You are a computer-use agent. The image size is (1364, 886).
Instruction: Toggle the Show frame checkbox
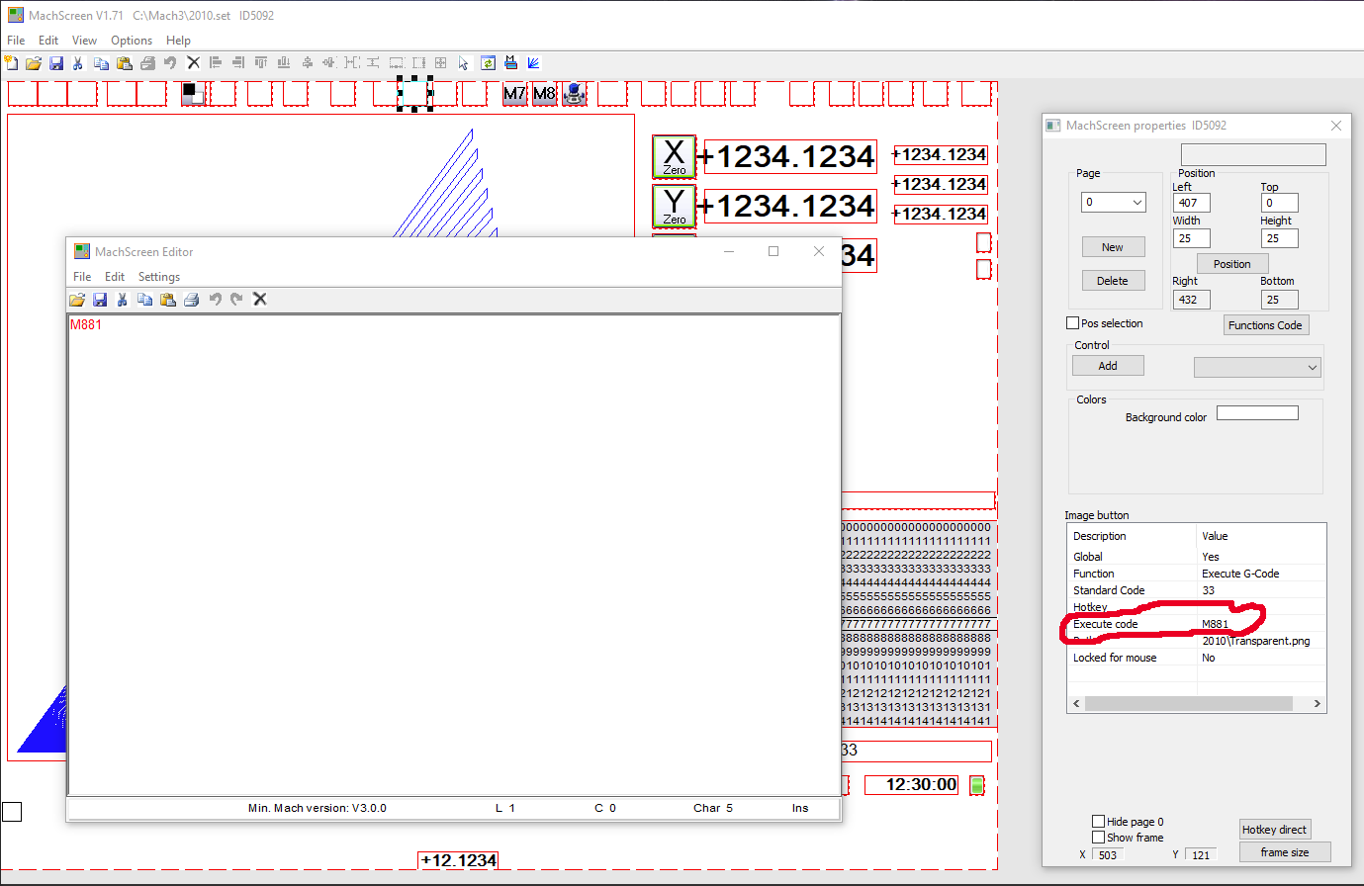pos(1098,838)
